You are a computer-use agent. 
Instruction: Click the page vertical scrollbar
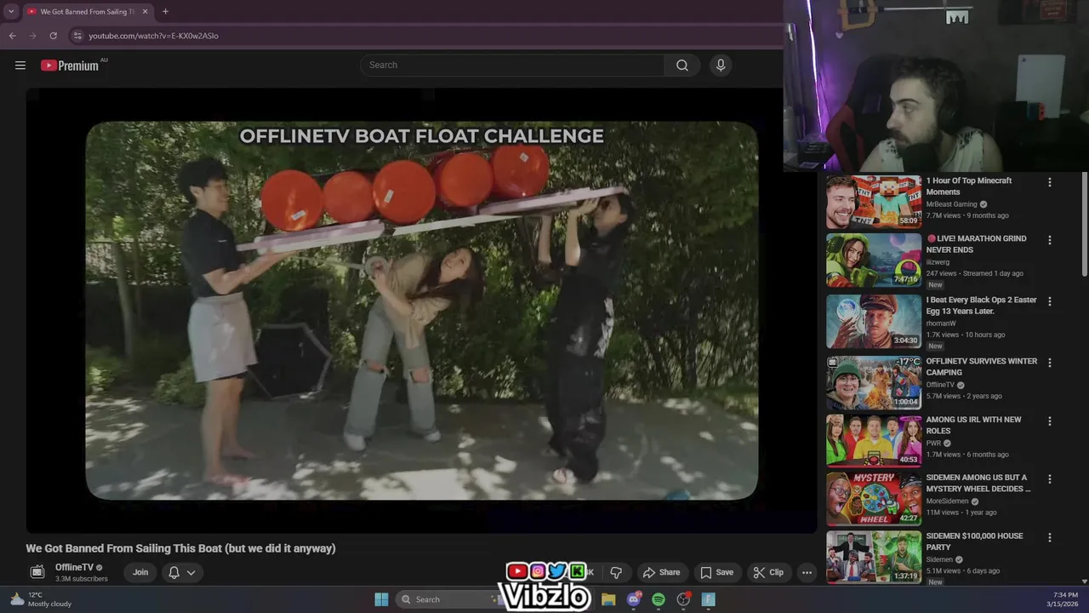(x=1085, y=224)
